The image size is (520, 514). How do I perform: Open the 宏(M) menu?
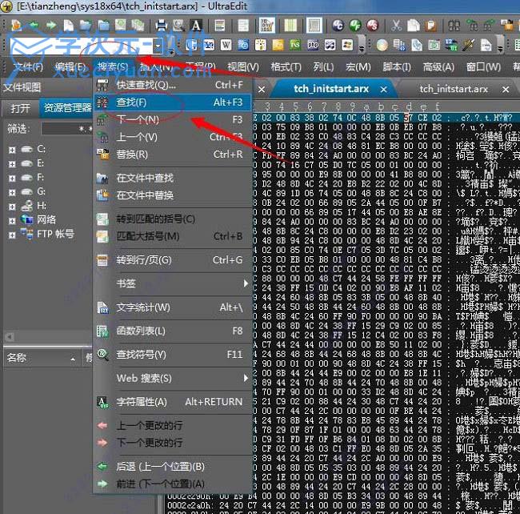click(358, 67)
